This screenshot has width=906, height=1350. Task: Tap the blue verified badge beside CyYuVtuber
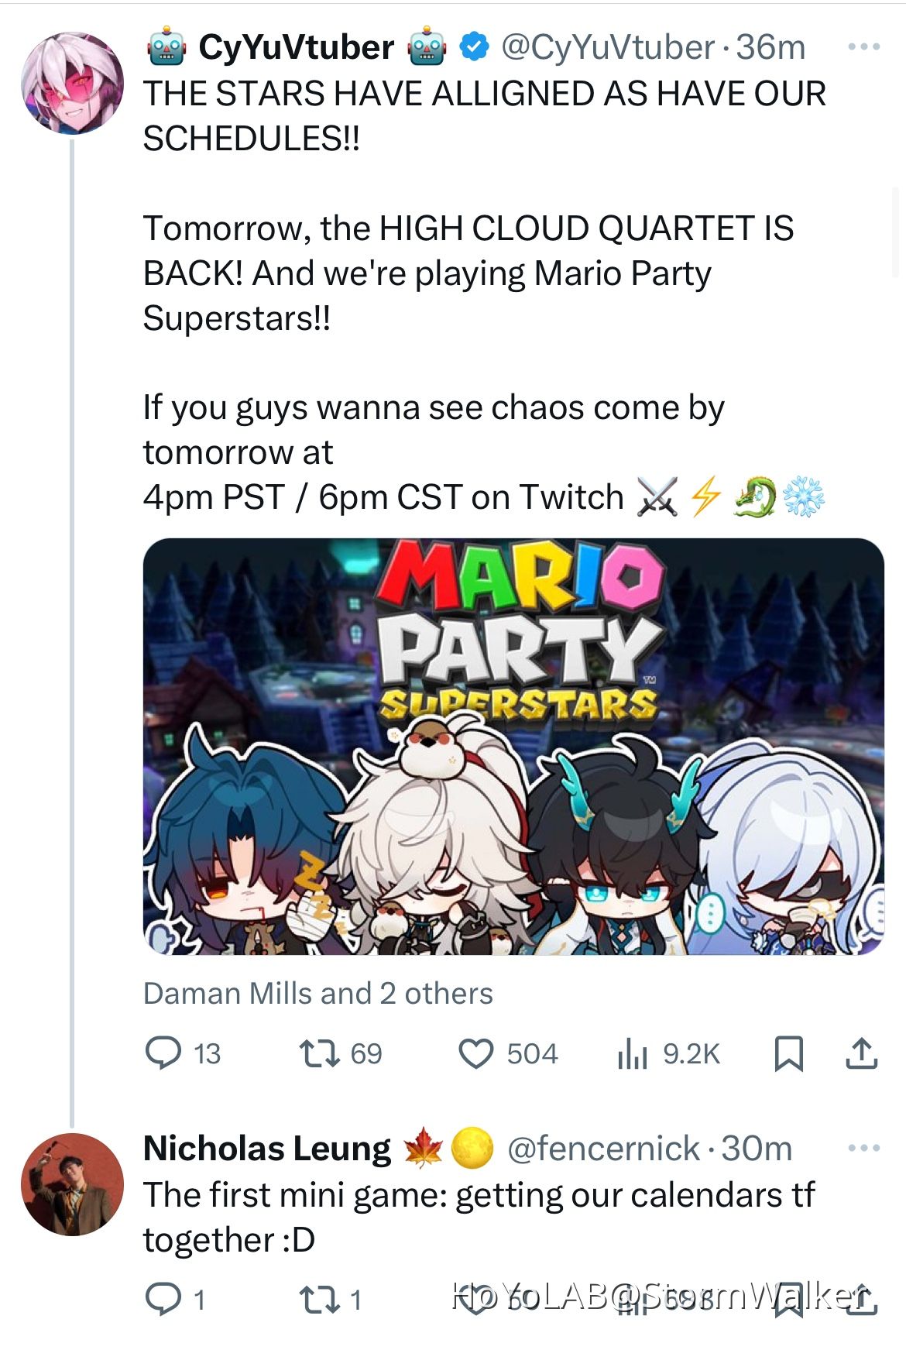click(x=474, y=48)
